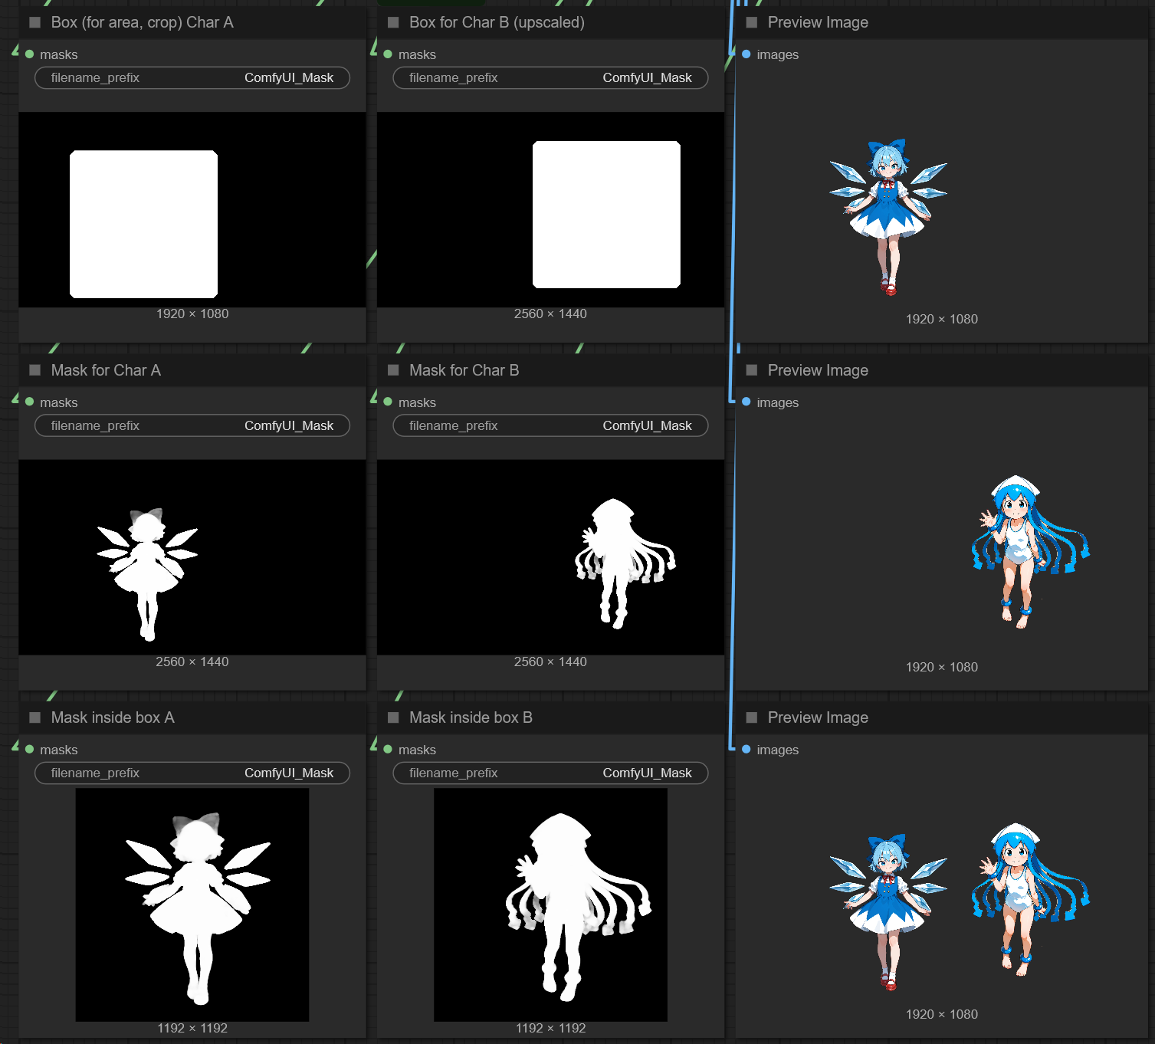This screenshot has height=1044, width=1155.
Task: Click filename_prefix field in Mask inside box B
Action: coord(550,773)
